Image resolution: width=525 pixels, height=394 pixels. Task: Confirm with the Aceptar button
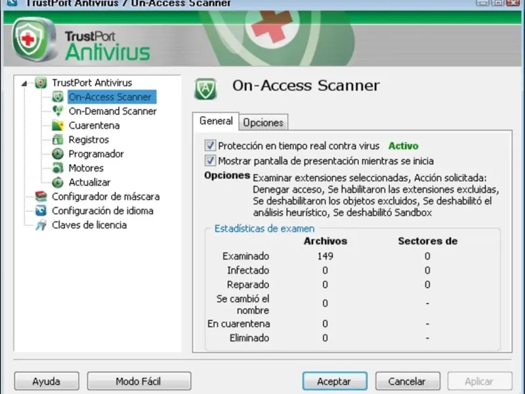click(335, 382)
